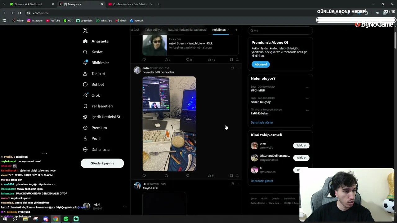Follow Oğuzhan Delihasano with Takip et
This screenshot has width=397, height=223.
click(x=301, y=158)
